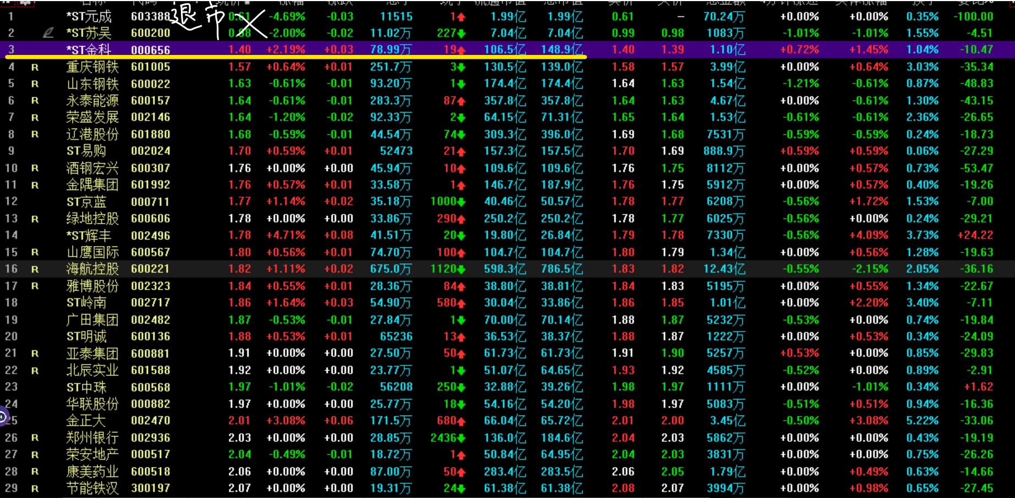Open stock ST明诚
1015x498 pixels.
(86, 336)
